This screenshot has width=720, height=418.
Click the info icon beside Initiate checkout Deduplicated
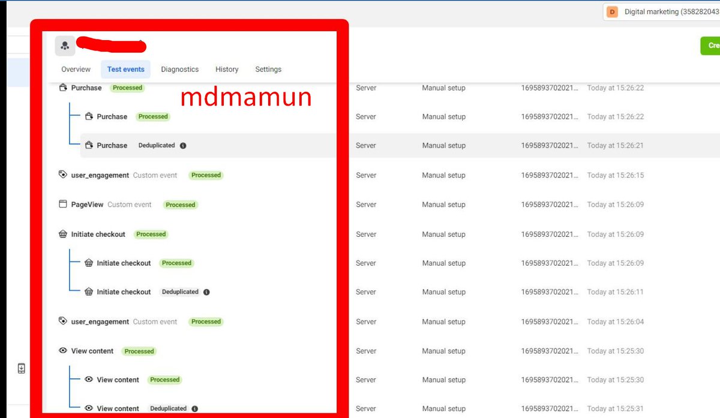click(x=206, y=292)
